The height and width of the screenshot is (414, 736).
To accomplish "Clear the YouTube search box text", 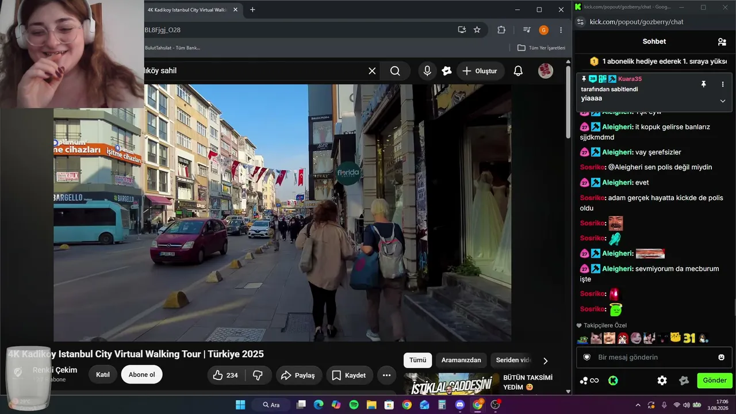I will [x=372, y=71].
